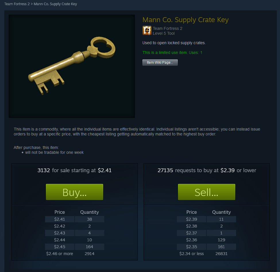Select the $2.36 buy order price
The height and width of the screenshot is (272, 280).
click(192, 240)
